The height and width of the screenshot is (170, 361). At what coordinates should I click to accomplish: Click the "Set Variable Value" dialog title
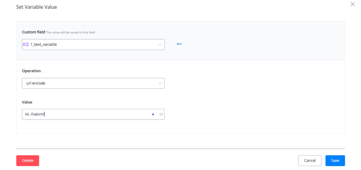pyautogui.click(x=37, y=7)
